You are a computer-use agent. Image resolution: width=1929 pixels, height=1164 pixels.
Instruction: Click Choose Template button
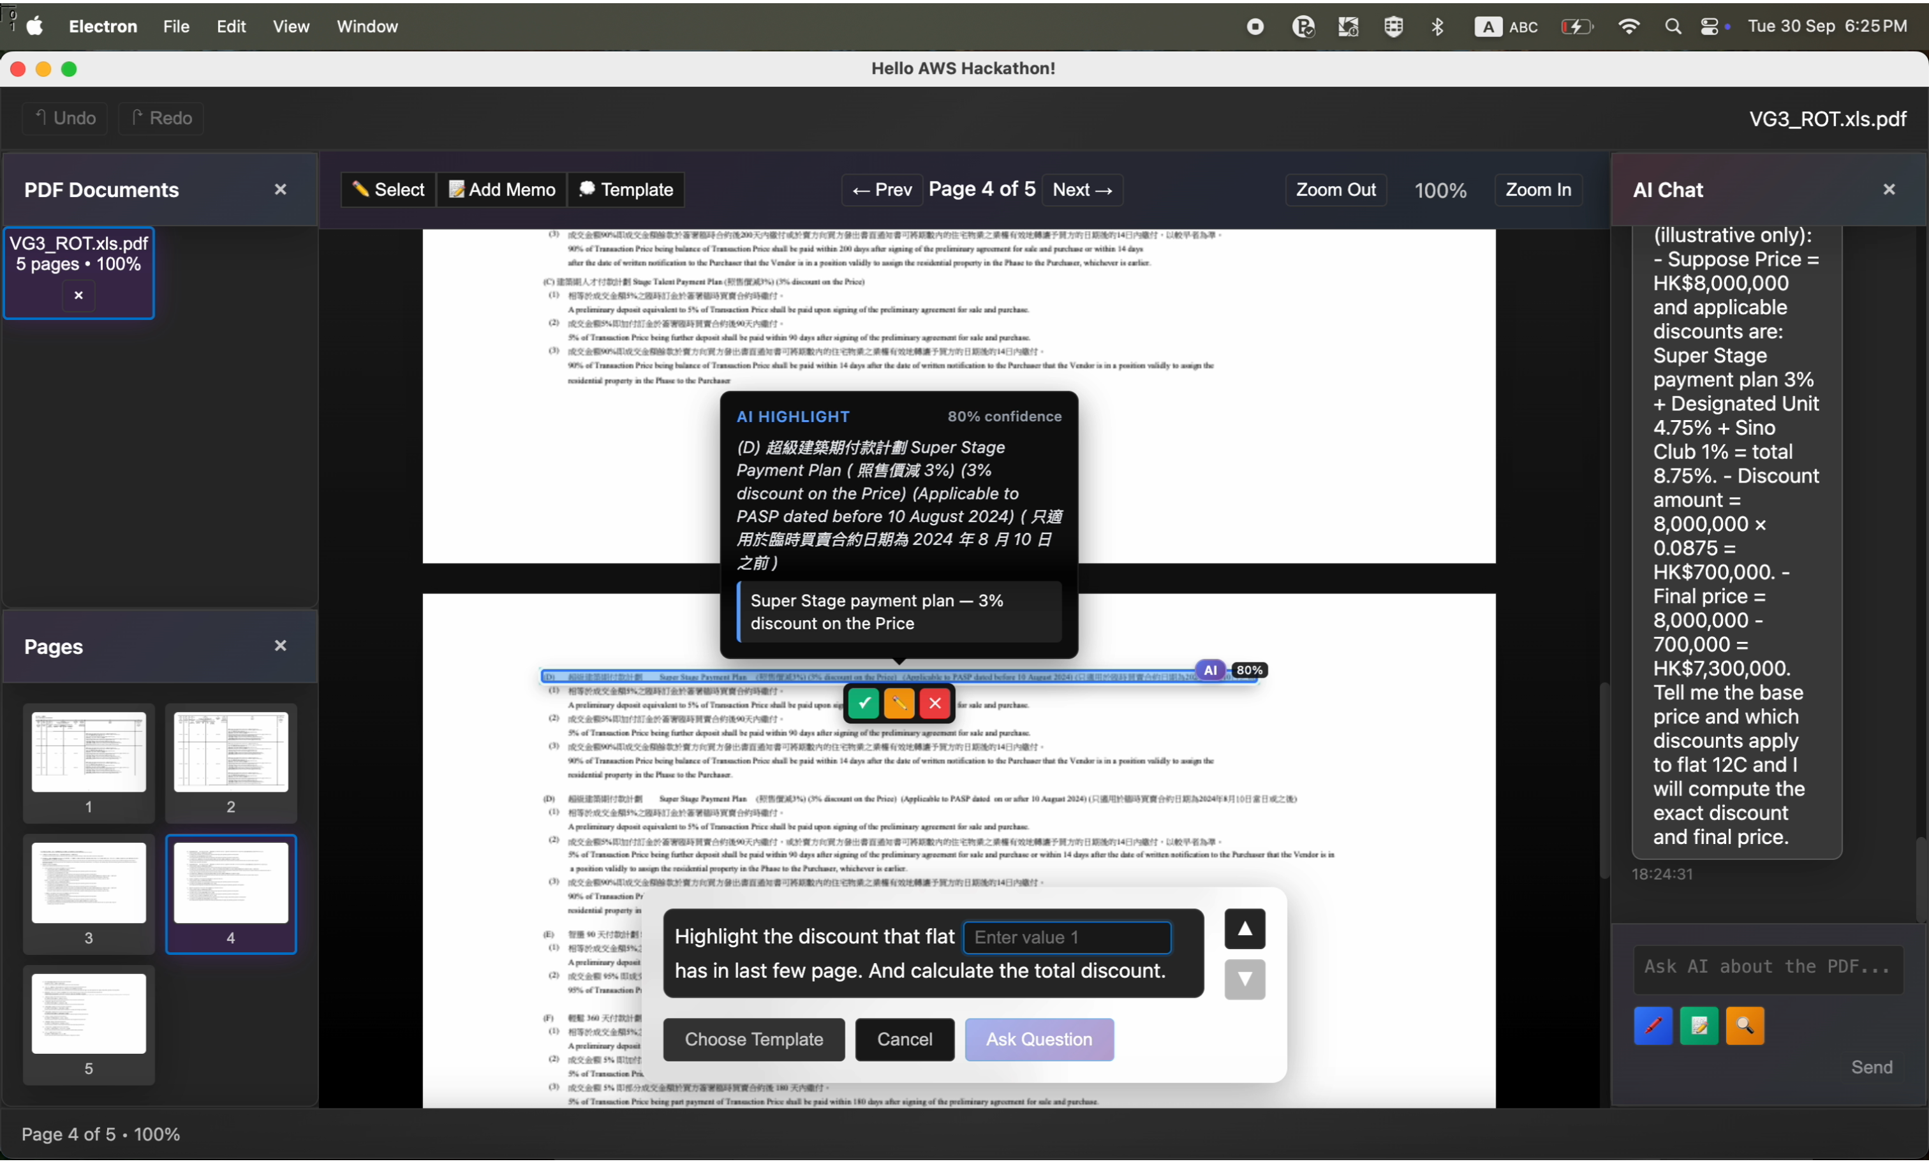[753, 1039]
